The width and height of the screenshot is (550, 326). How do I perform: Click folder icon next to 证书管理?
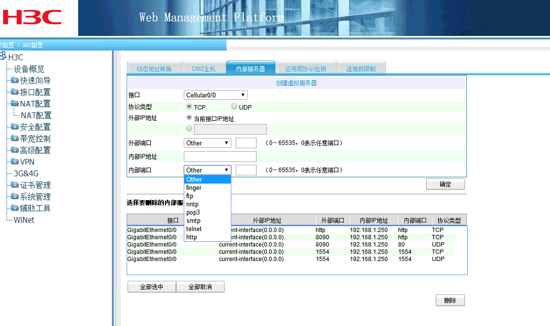tap(15, 185)
